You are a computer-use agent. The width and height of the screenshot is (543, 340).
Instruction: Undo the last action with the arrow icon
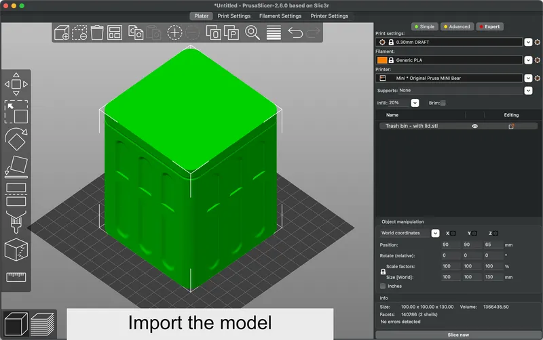point(295,33)
